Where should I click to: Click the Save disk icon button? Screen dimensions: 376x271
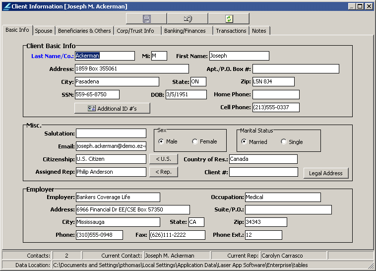[146, 19]
